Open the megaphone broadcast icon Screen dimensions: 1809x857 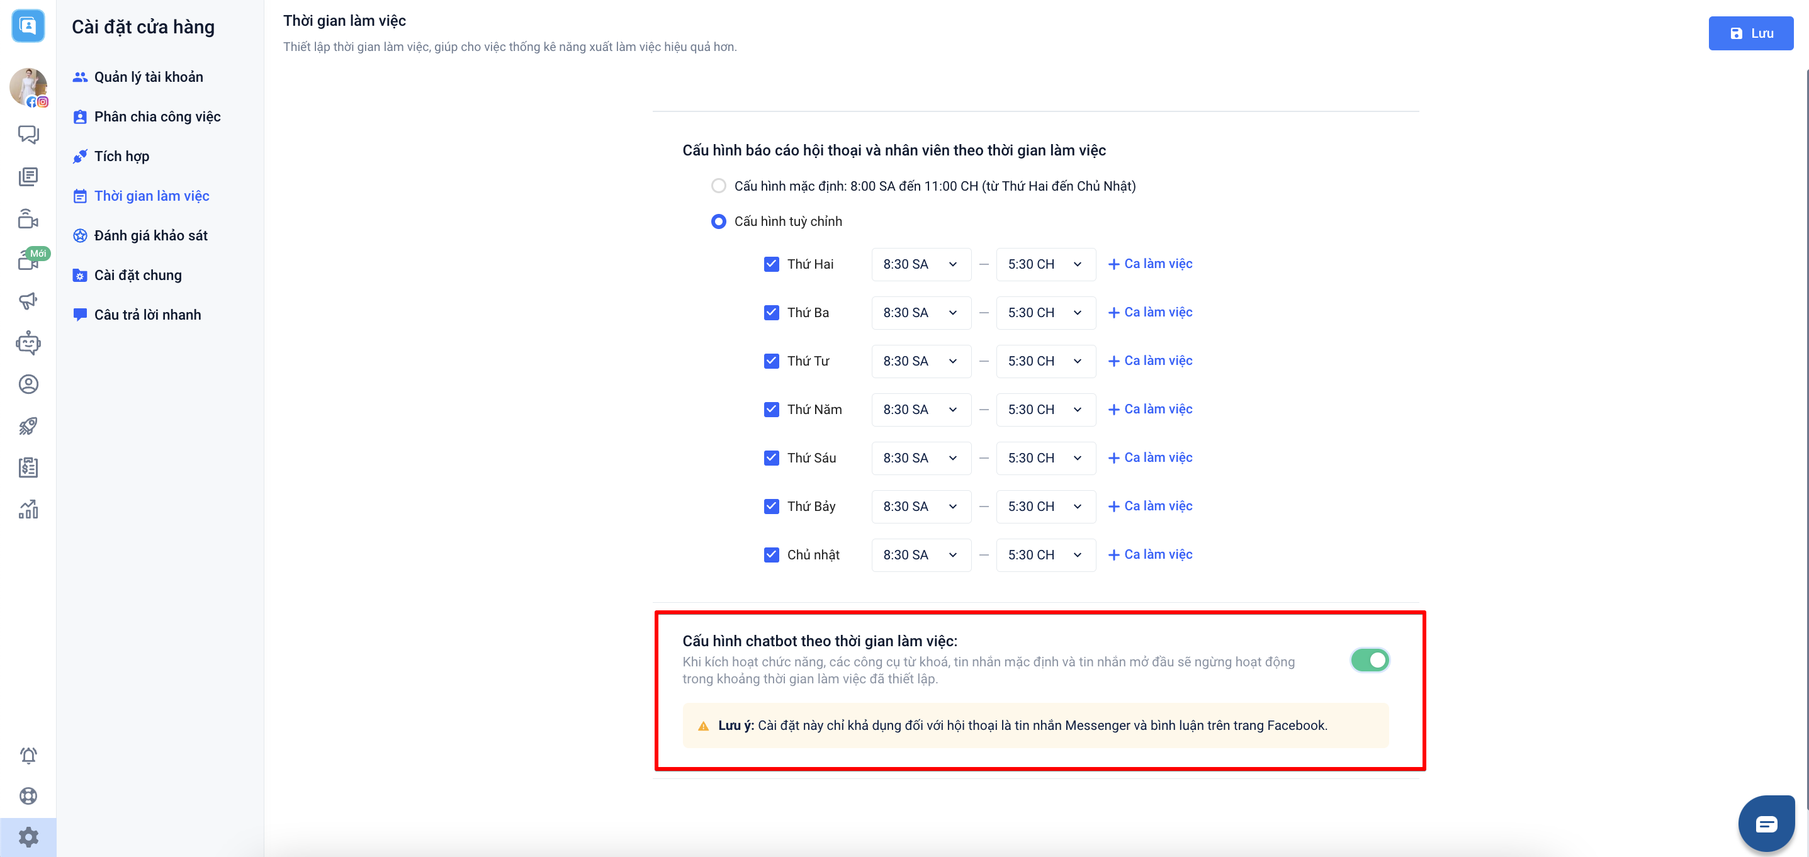point(28,301)
